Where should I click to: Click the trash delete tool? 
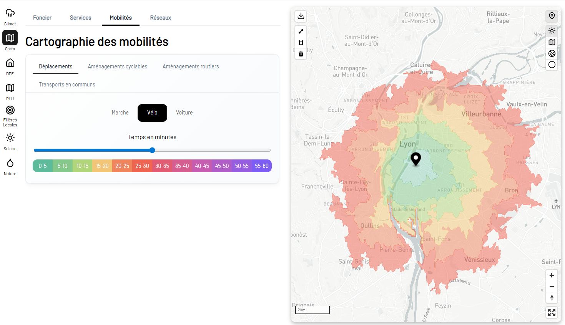pyautogui.click(x=301, y=54)
